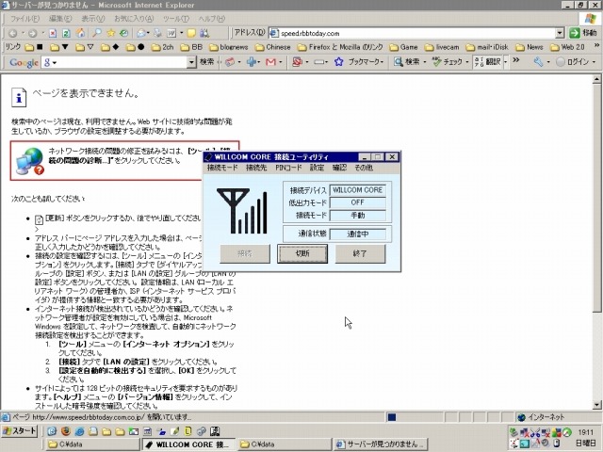The image size is (603, 452).
Task: Open History toolbar icon
Action: pos(123,34)
